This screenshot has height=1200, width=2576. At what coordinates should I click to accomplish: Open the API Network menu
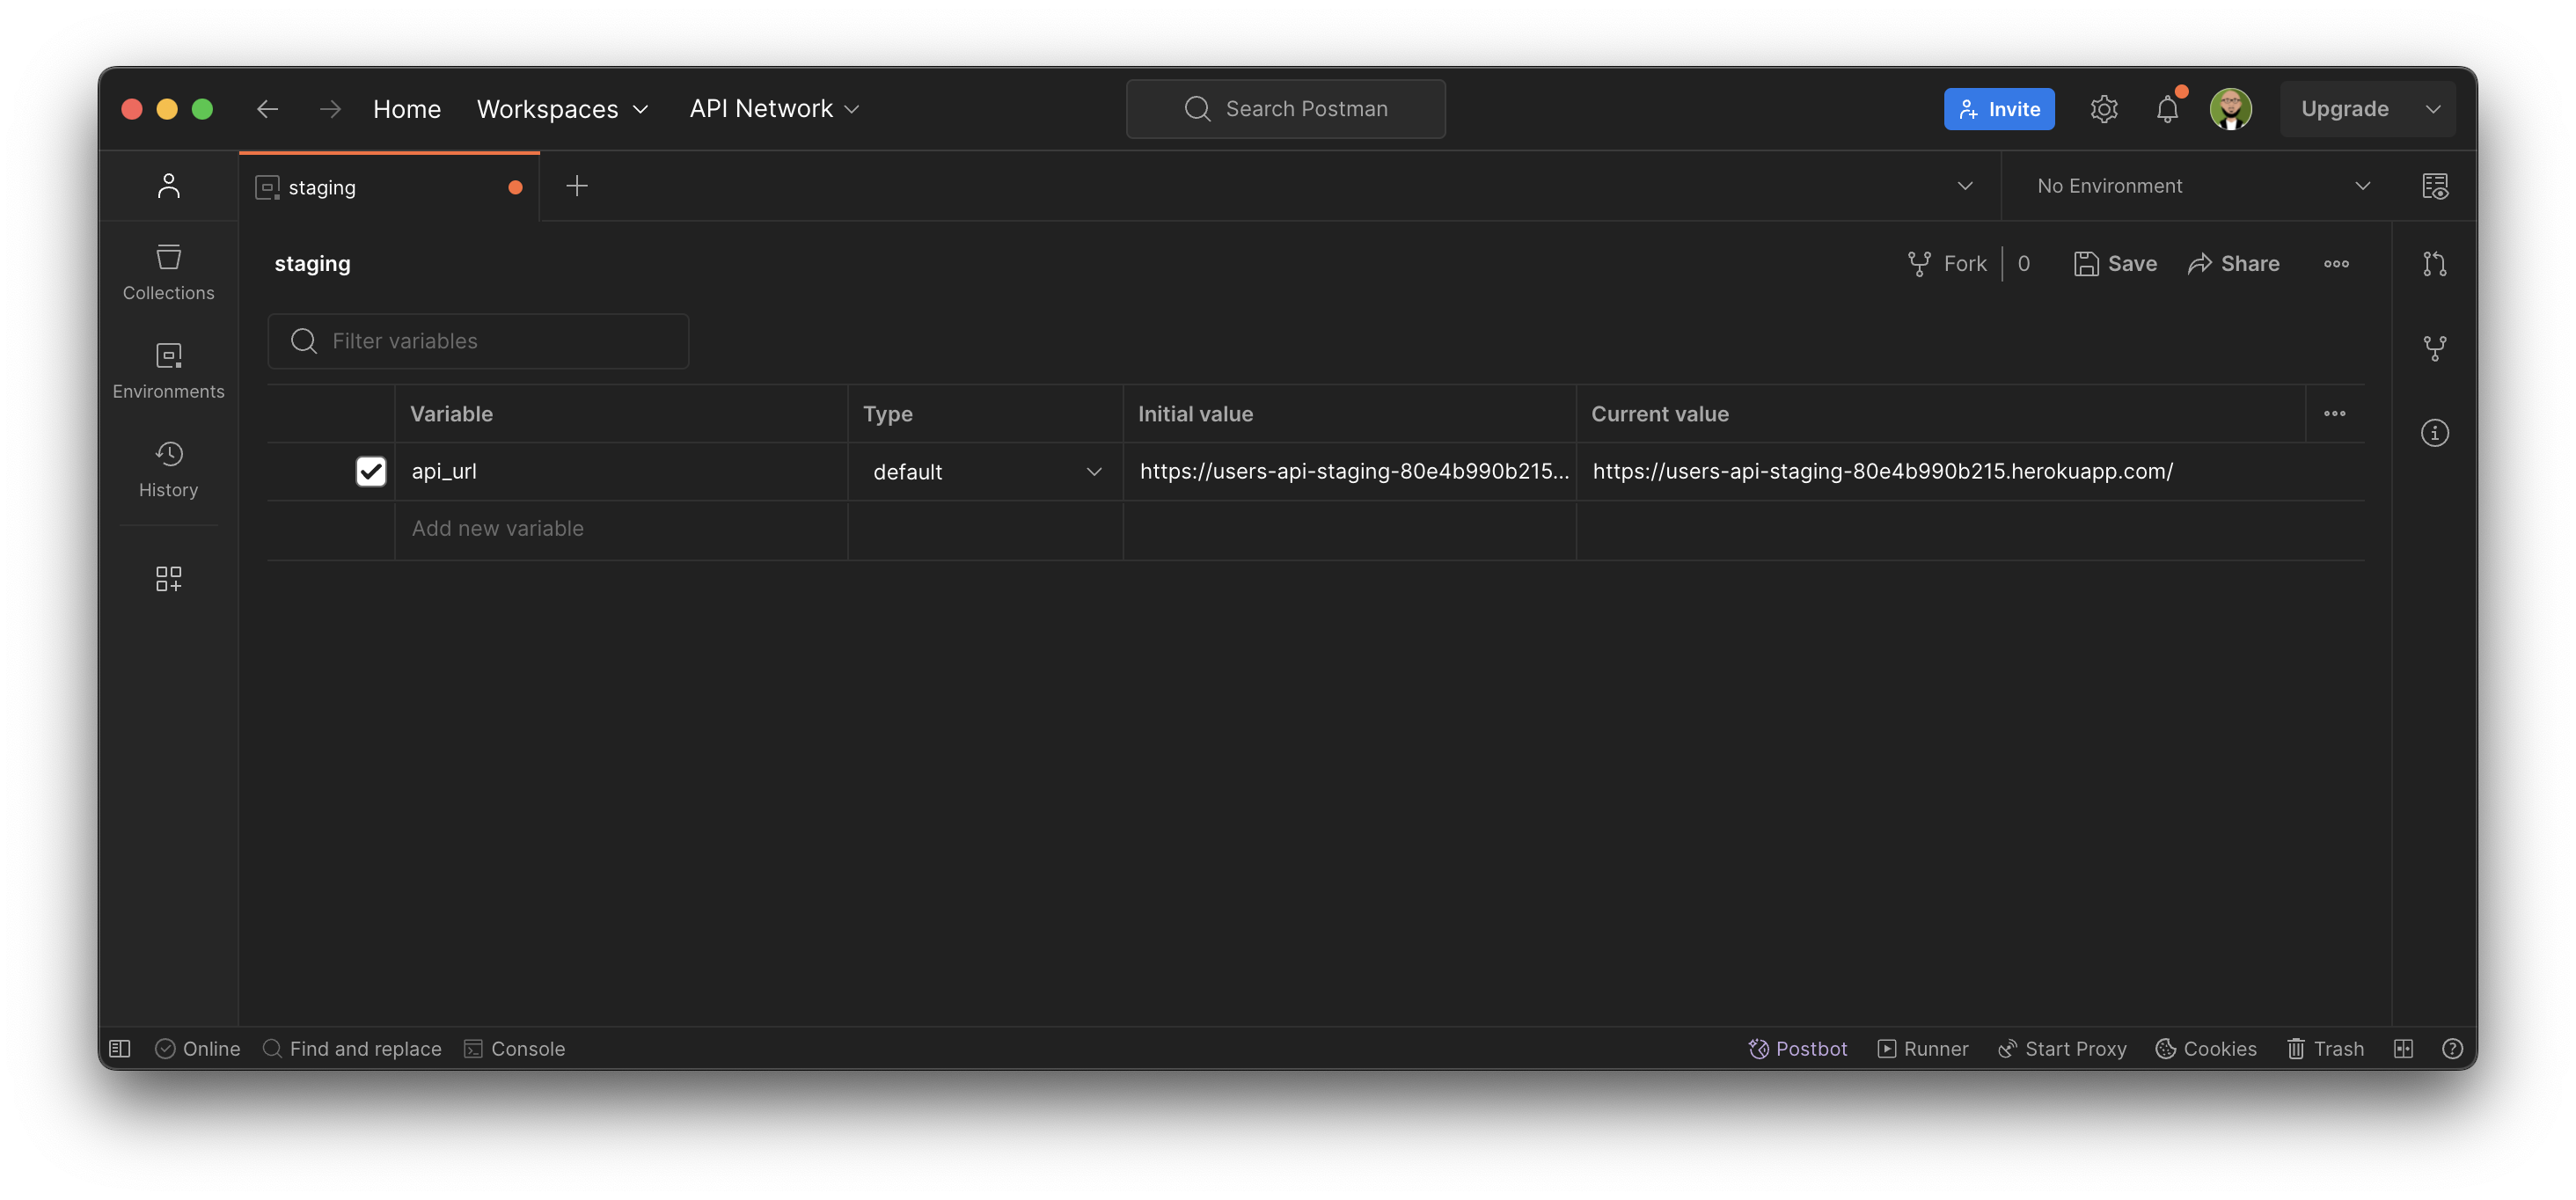[773, 108]
